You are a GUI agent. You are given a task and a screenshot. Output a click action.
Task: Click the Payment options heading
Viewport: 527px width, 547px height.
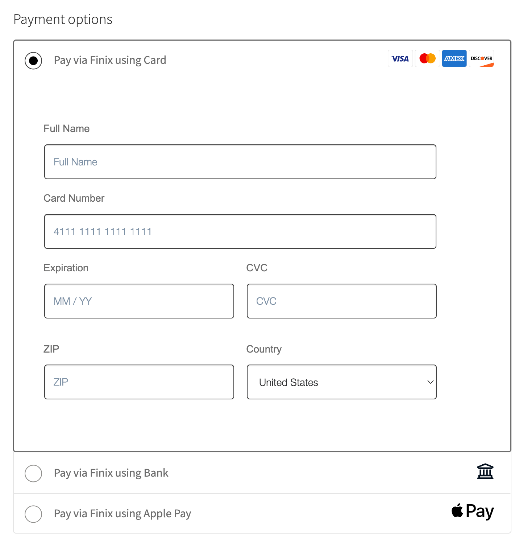coord(63,19)
